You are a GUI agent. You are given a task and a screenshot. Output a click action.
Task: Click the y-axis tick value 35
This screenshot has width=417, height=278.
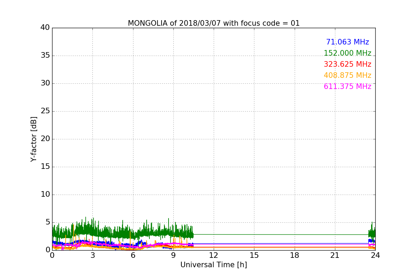pos(45,56)
